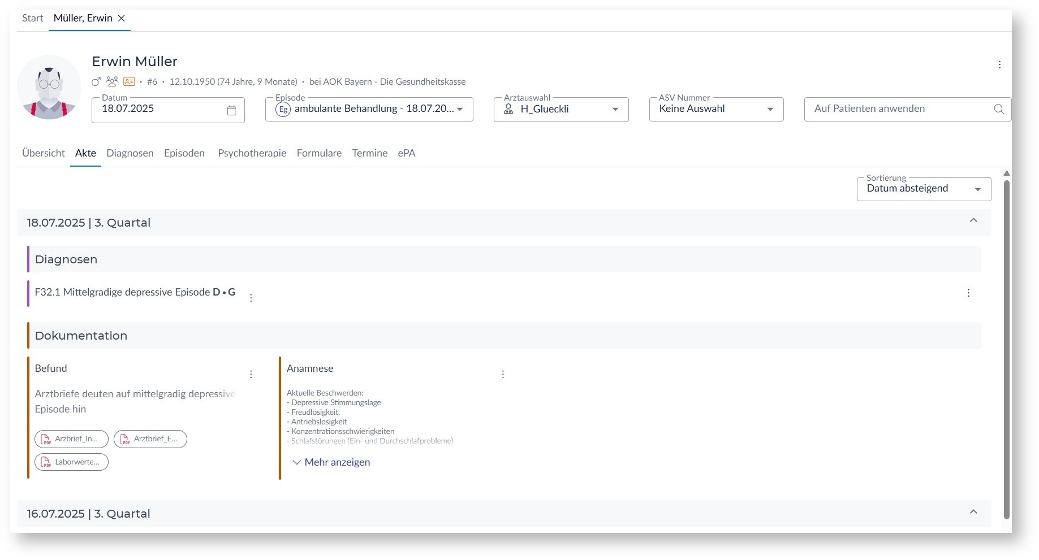Collapse the 16.07.2025 quarter section
Viewport: 1039px width, 560px height.
(973, 512)
